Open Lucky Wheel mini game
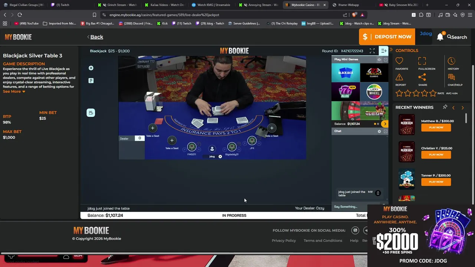 [374, 92]
